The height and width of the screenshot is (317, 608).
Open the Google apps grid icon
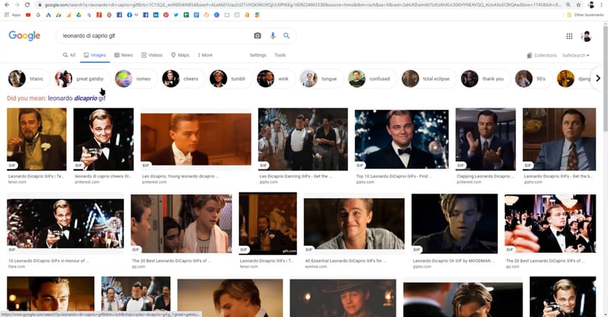(x=569, y=36)
